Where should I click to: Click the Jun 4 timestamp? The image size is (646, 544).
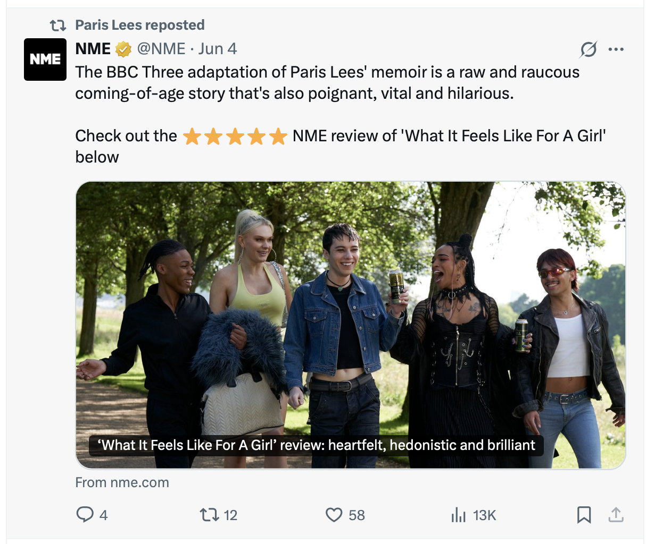click(x=218, y=49)
